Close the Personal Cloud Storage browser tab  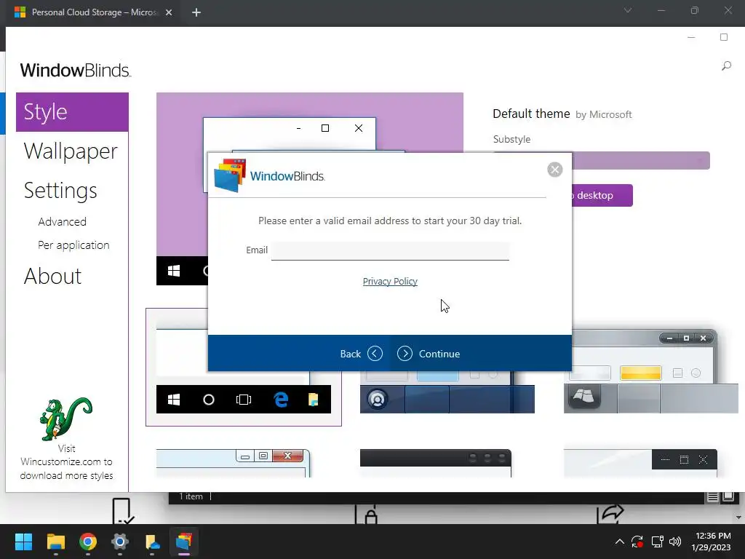pyautogui.click(x=169, y=12)
